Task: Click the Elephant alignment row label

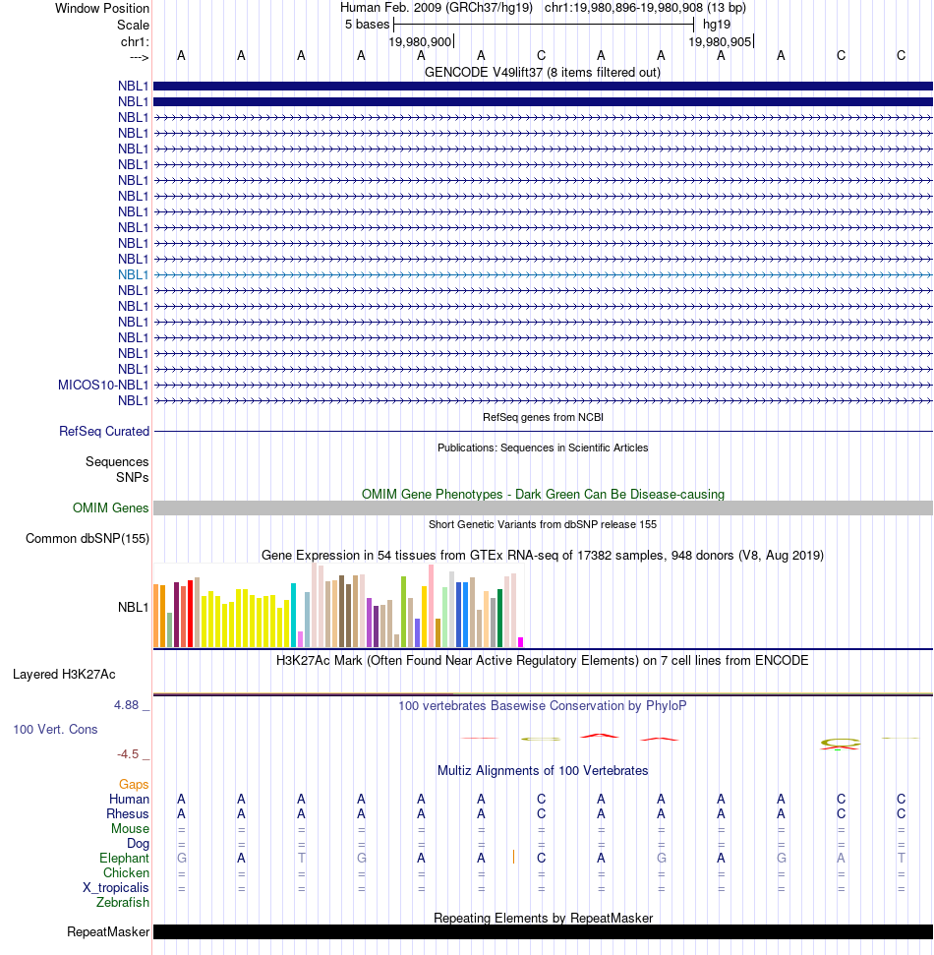Action: click(x=124, y=859)
